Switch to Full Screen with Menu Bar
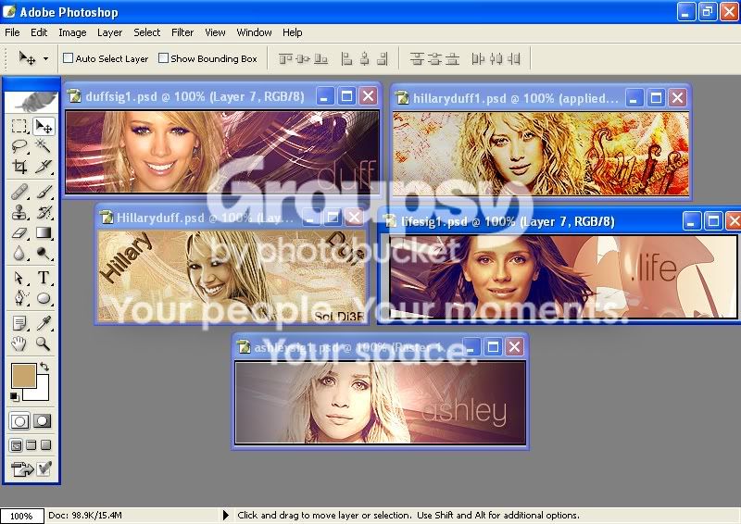 tap(31, 445)
